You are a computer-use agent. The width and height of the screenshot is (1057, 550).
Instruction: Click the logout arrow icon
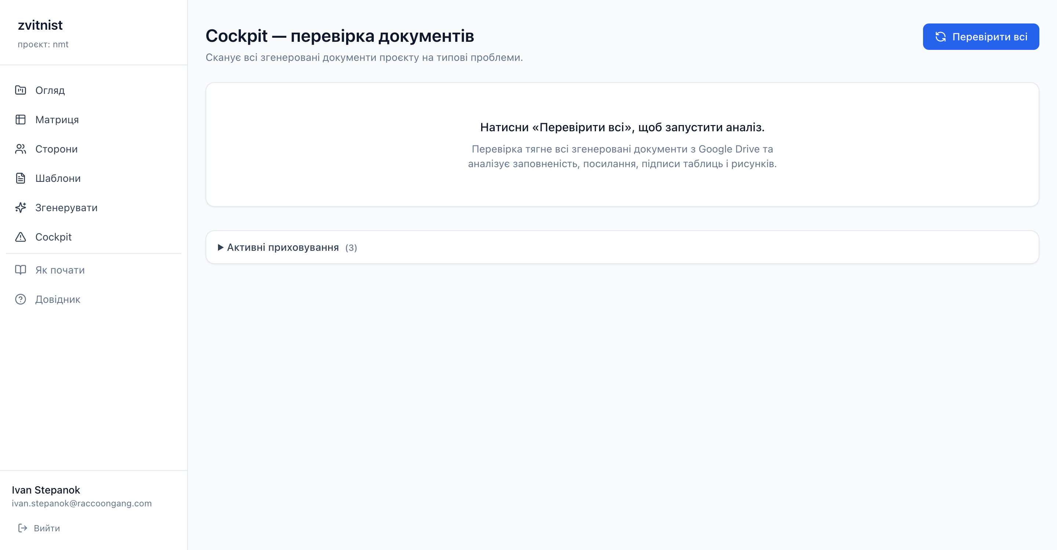[22, 528]
